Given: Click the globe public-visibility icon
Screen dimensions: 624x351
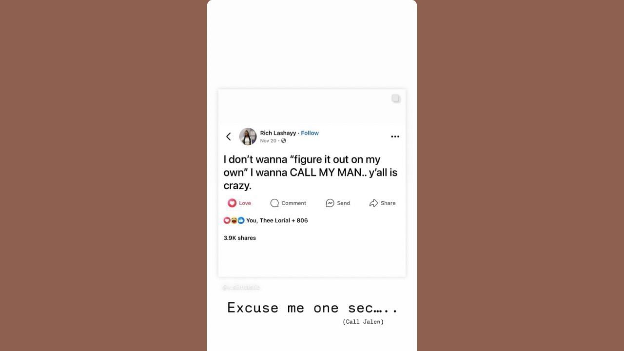Looking at the screenshot, I should pos(283,141).
